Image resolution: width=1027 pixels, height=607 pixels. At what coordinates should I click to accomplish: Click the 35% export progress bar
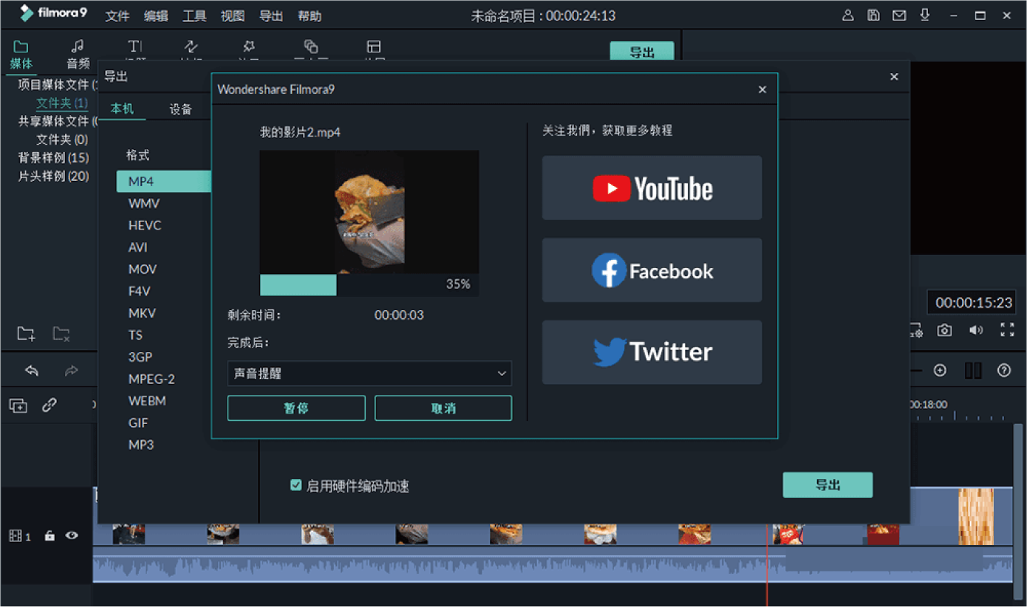point(369,284)
